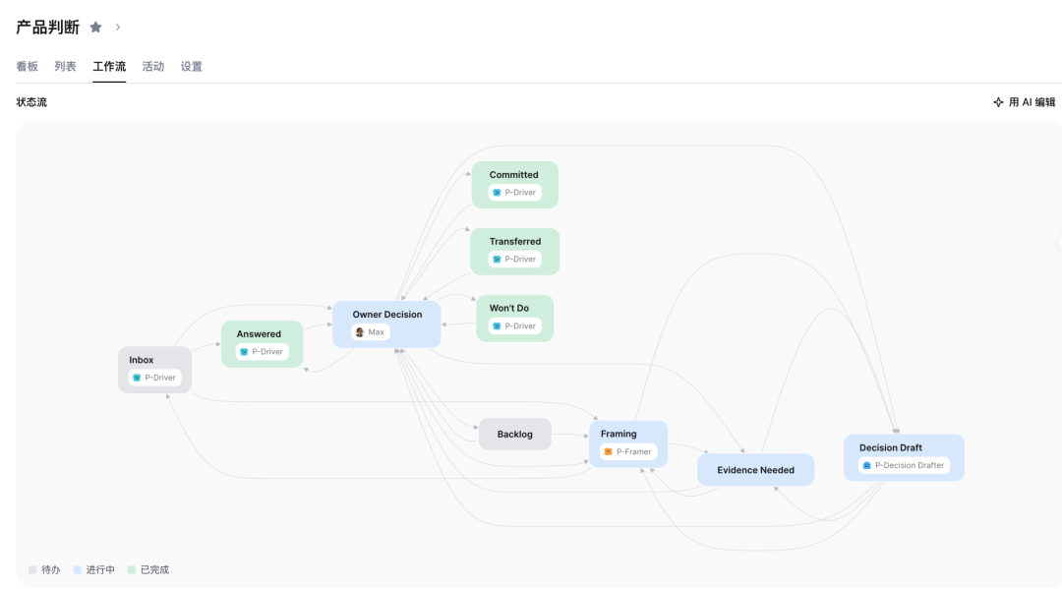
Task: Click P-Driver icon in the Committed node
Action: (x=497, y=193)
